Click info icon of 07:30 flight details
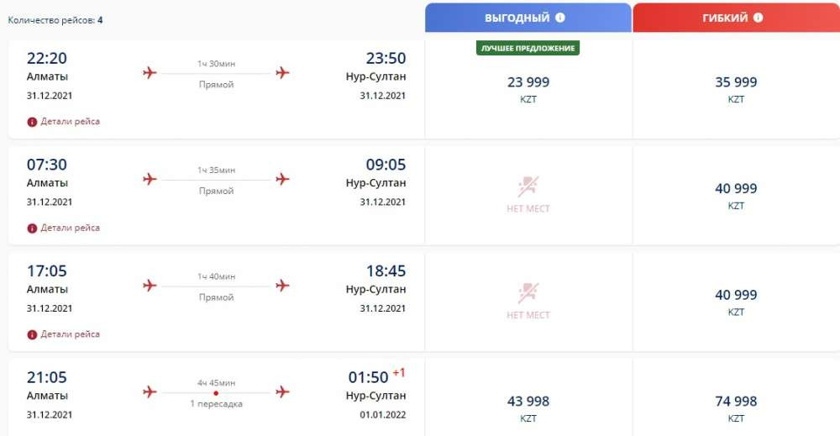 (32, 229)
